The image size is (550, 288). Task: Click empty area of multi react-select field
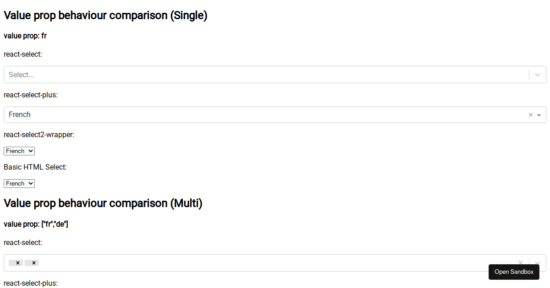point(275,263)
